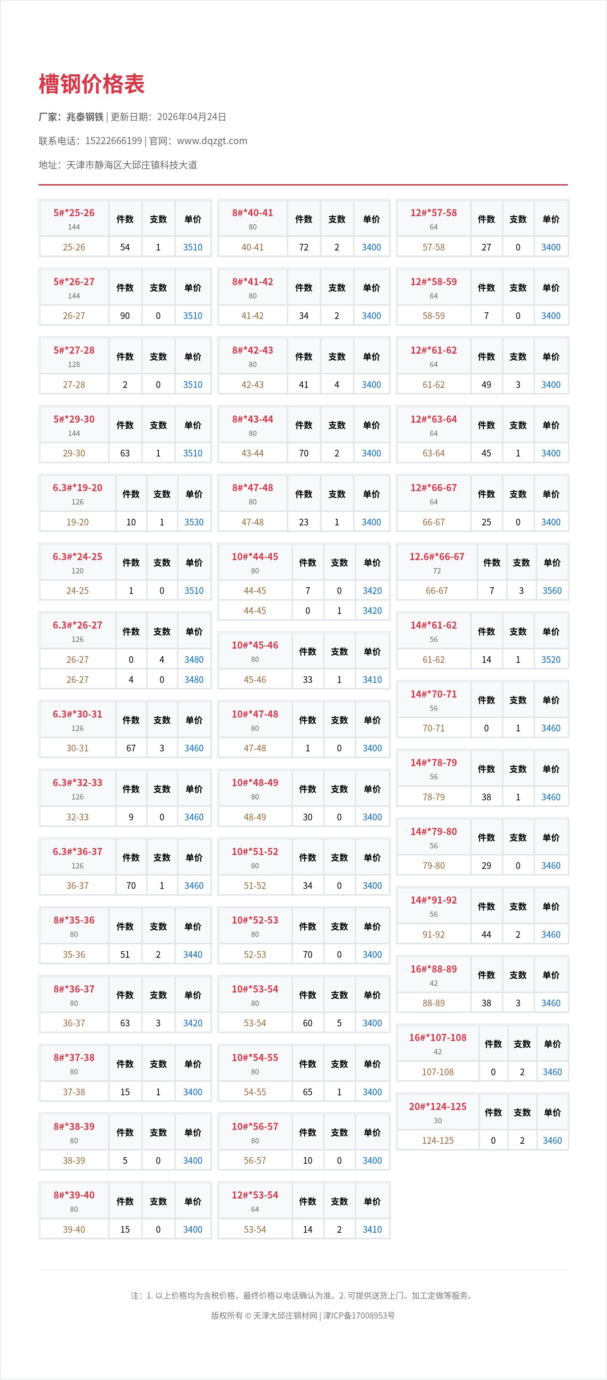Click the 5#*25-26 table heading
Screen dimensions: 607x1380
pos(74,213)
